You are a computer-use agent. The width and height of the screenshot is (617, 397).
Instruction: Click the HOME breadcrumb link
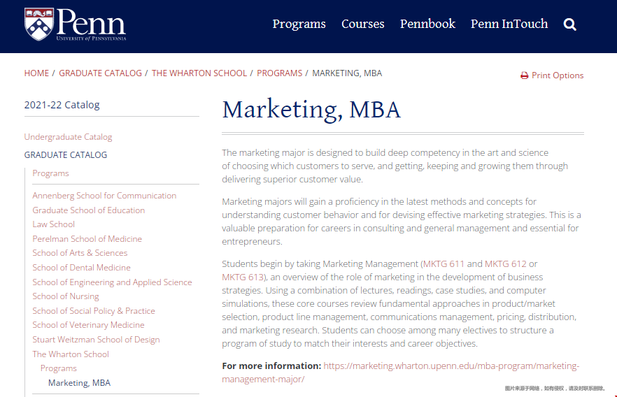point(36,73)
